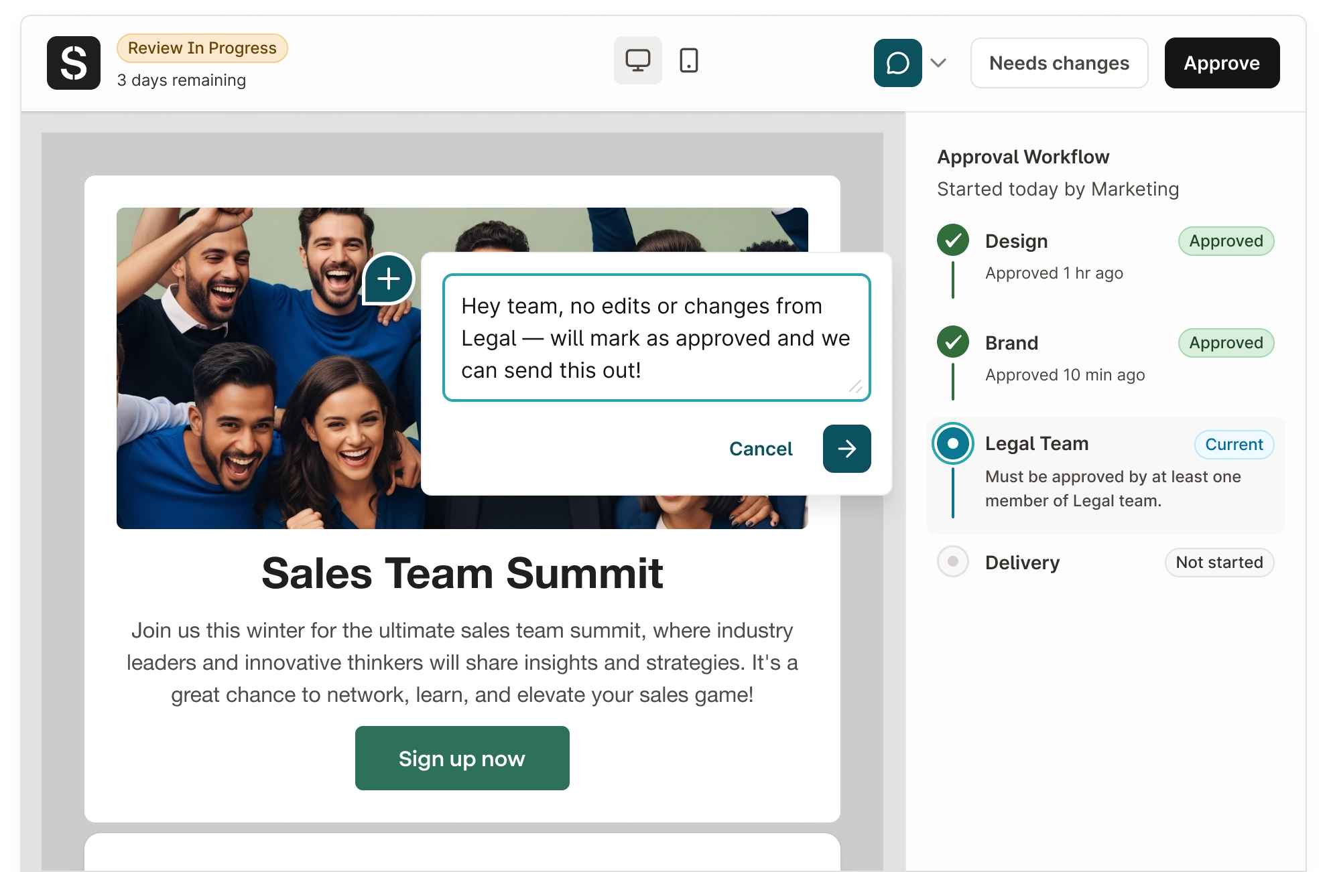This screenshot has width=1327, height=872.
Task: Open the dropdown next to the comment icon
Action: 938,63
